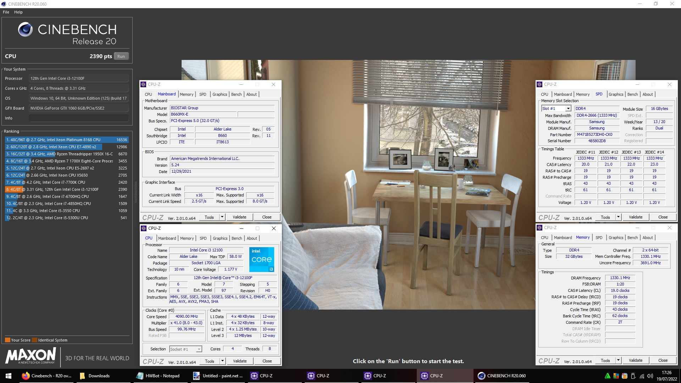Click the Info field in Your System
Screen dimensions: 681x383
(x=79, y=118)
